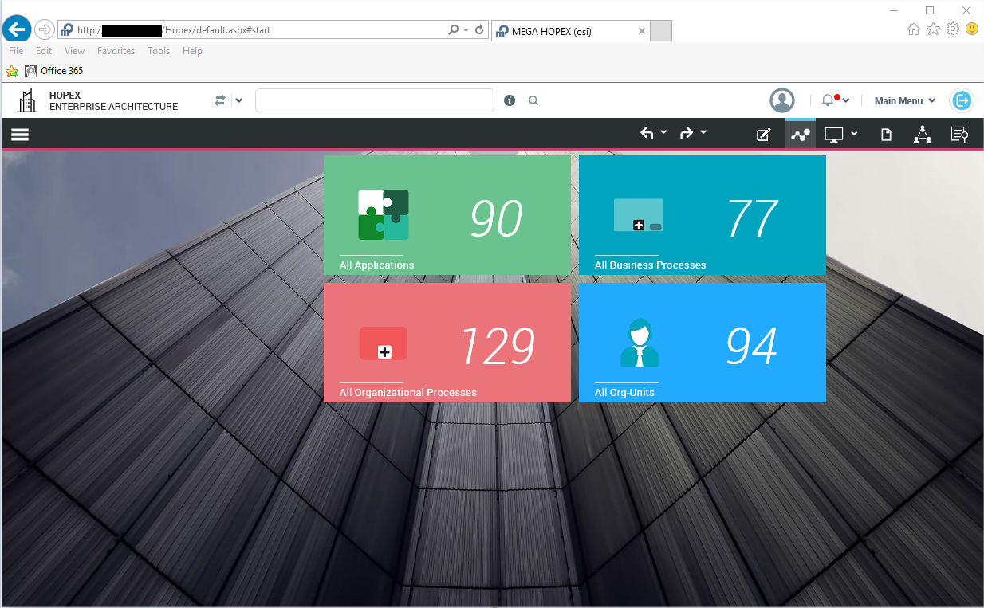Open the hierarchy diagram icon
This screenshot has height=608, width=984.
(x=923, y=135)
